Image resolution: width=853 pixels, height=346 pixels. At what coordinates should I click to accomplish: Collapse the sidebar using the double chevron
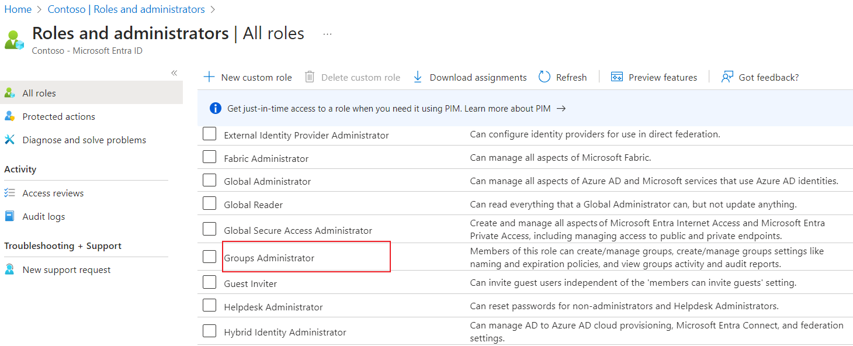(174, 72)
